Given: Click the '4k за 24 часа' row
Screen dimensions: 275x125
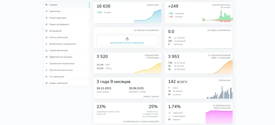Looking at the screenshot, I should pos(176,66).
